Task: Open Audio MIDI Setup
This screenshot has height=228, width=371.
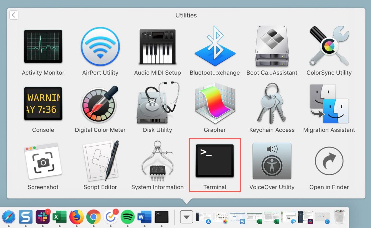Action: click(157, 46)
